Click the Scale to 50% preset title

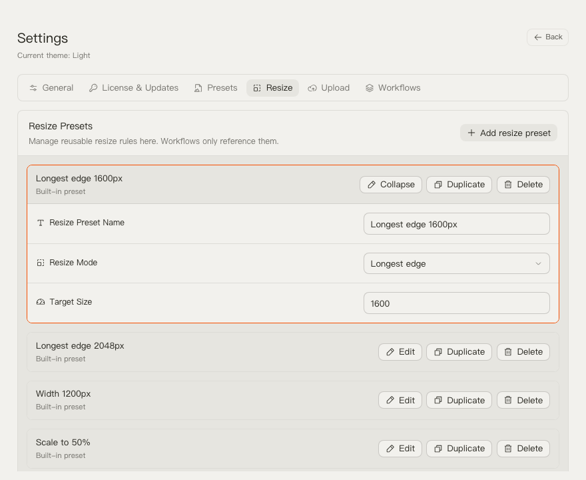tap(63, 442)
